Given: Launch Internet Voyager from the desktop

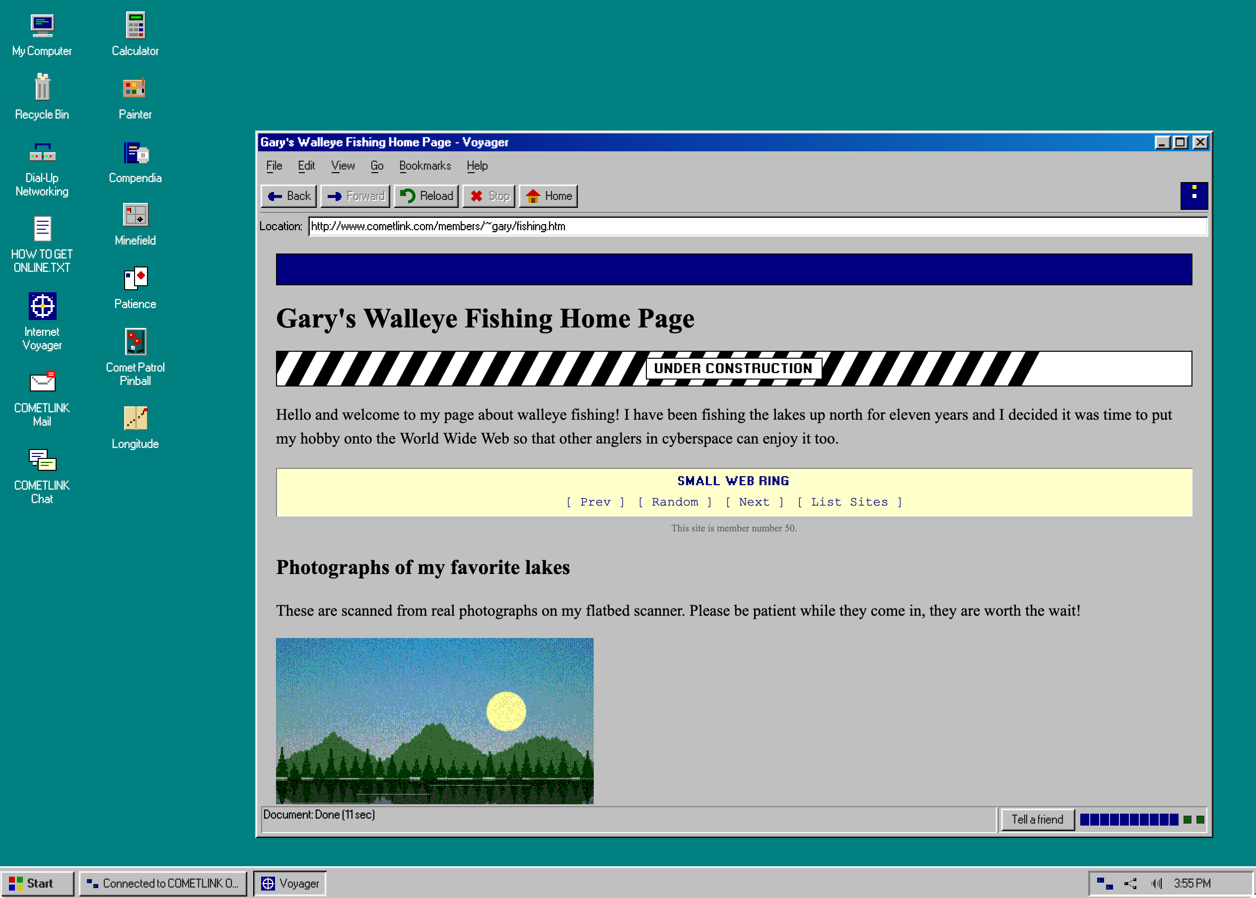Looking at the screenshot, I should [x=42, y=322].
